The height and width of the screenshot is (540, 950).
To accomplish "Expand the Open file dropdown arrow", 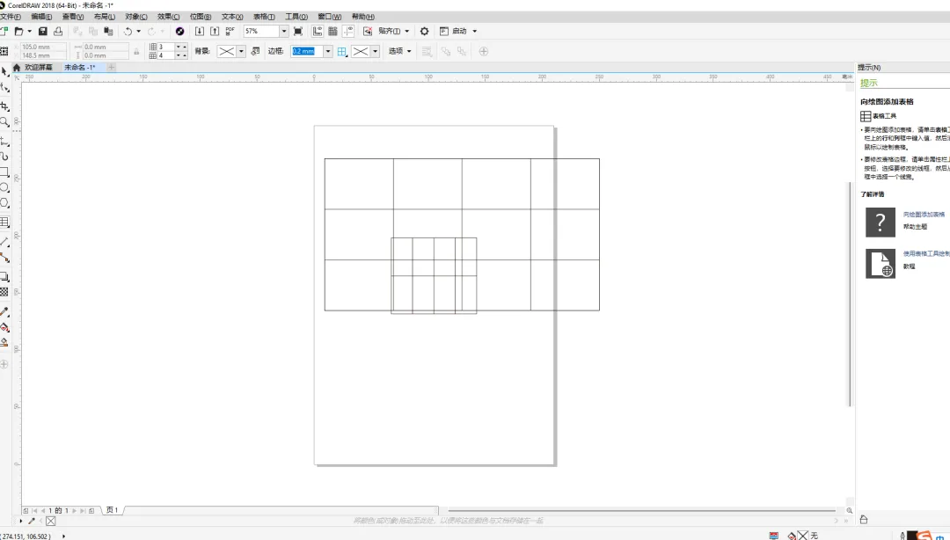I will (29, 31).
